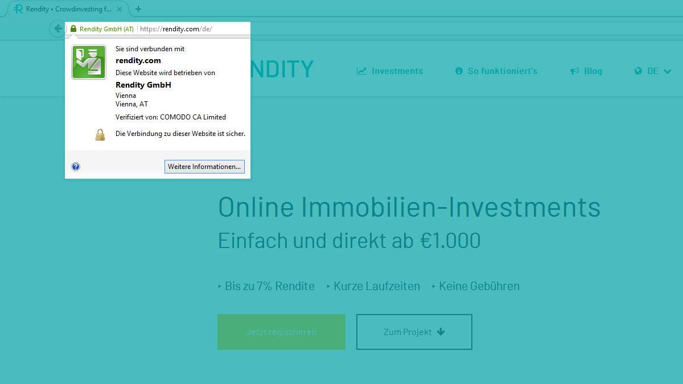683x384 pixels.
Task: Click the Rendity GmbH (AT) identity label
Action: (x=106, y=28)
